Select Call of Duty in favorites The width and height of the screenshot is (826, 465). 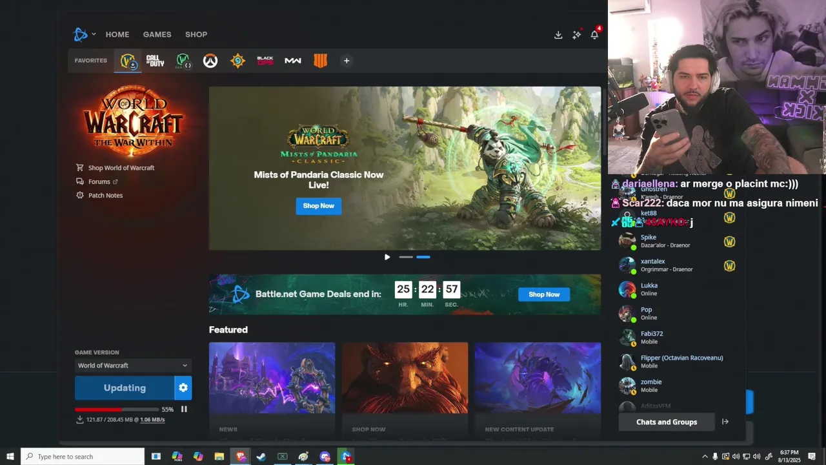coord(155,61)
